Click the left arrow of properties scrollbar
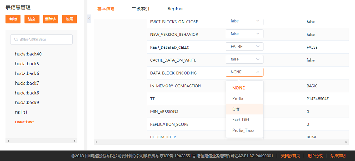This screenshot has height=161, width=355. [96, 142]
